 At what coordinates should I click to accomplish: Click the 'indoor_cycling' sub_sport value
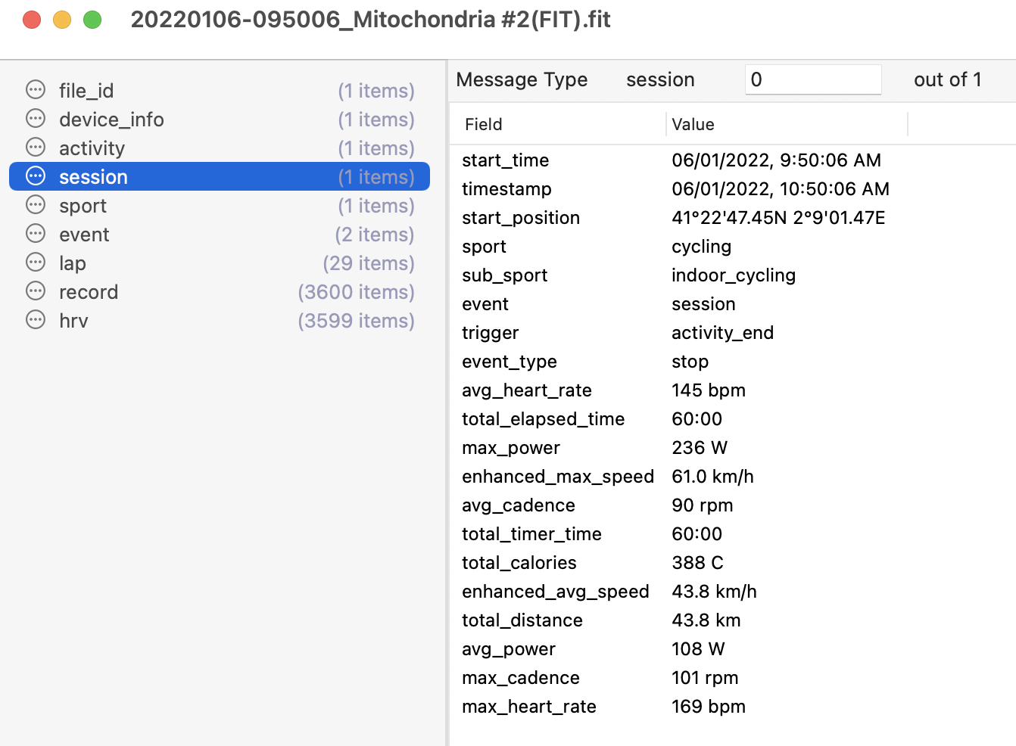734,275
